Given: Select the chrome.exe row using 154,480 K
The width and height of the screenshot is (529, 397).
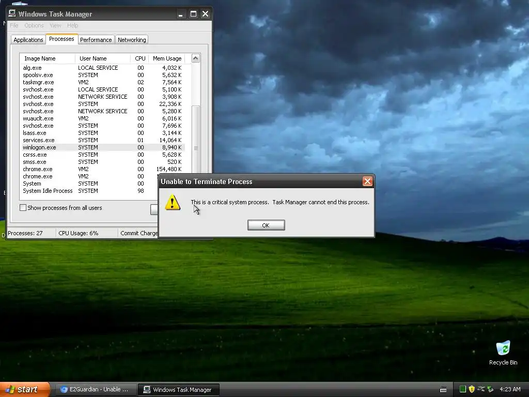Looking at the screenshot, I should pos(103,169).
